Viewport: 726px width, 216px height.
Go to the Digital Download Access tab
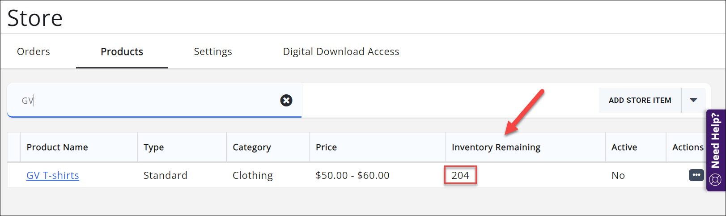[341, 52]
